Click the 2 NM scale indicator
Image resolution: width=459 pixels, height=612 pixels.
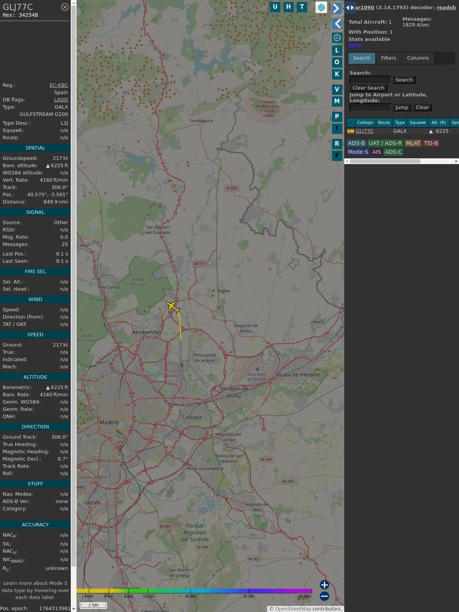(93, 605)
